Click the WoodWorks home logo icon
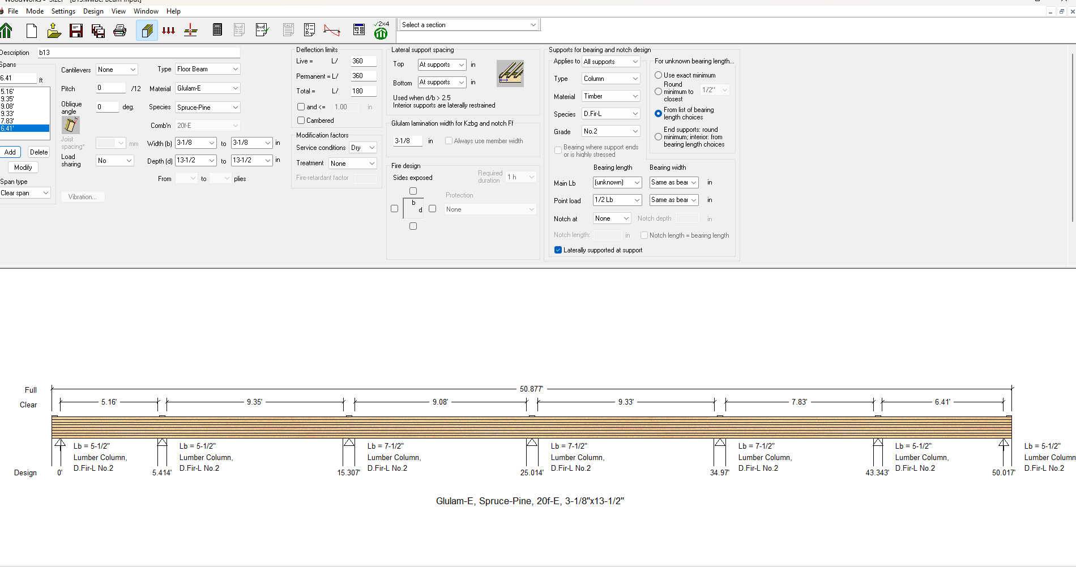The height and width of the screenshot is (567, 1076). [x=6, y=31]
